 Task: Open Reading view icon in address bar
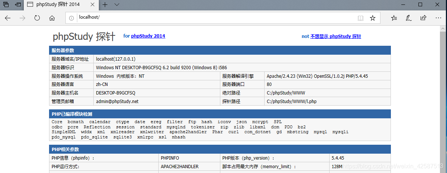[360, 18]
